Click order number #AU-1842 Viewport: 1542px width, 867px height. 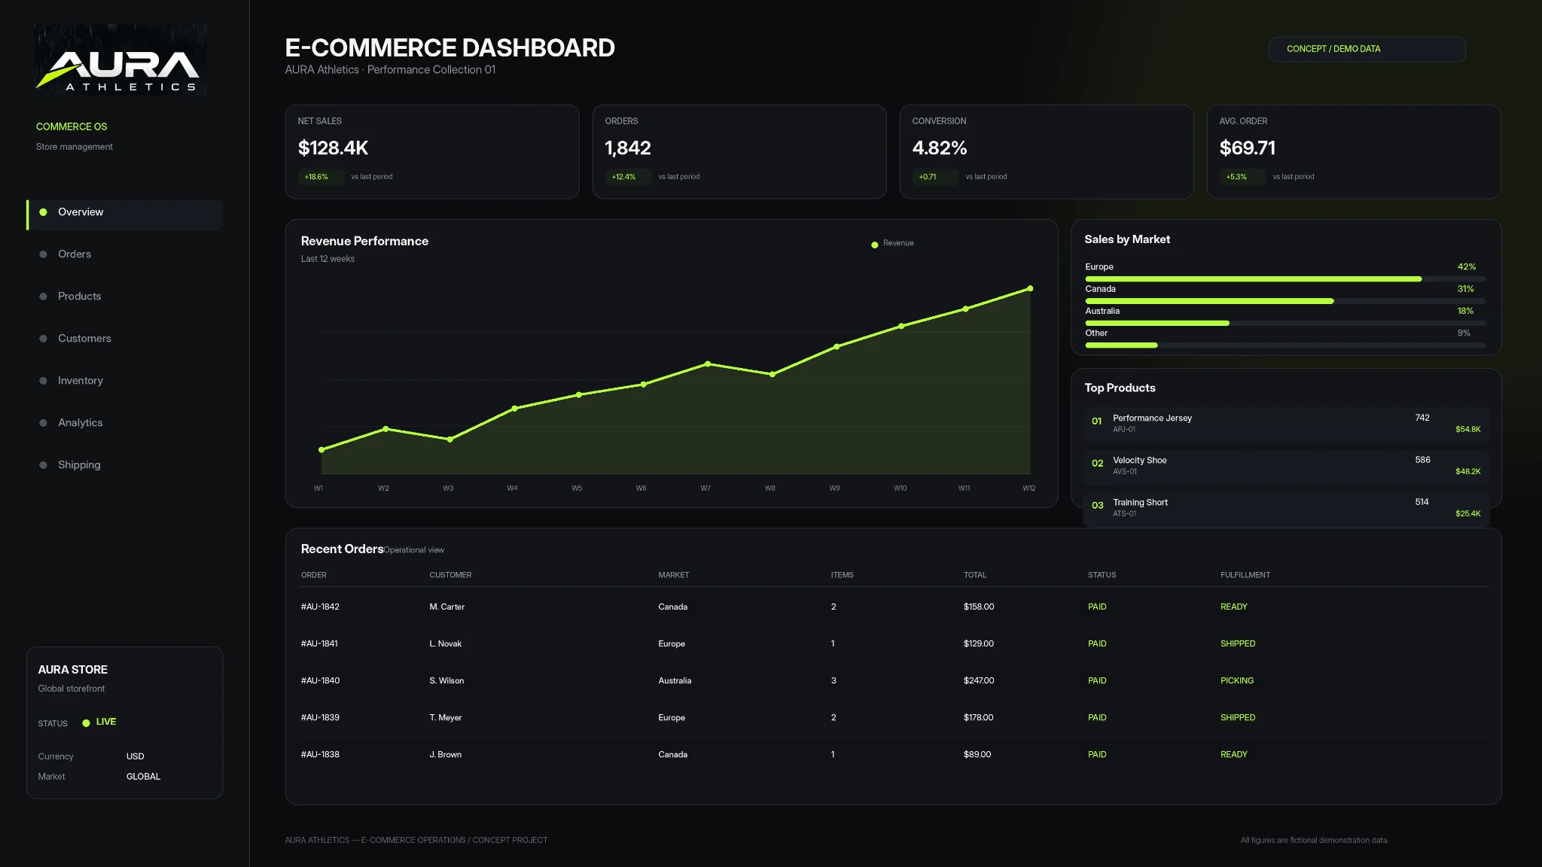(x=320, y=607)
